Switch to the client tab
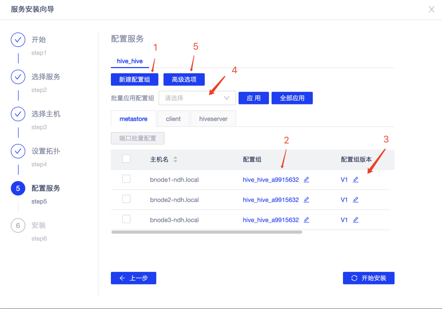The height and width of the screenshot is (309, 442). coord(173,119)
